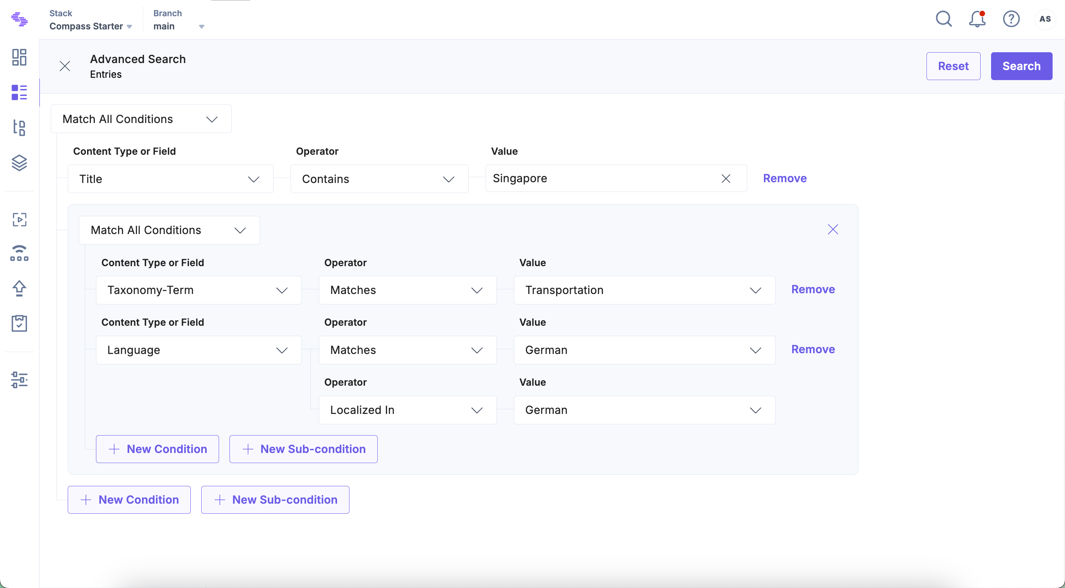Screen dimensions: 1065x588
Task: Expand the nested Match All Conditions dropdown
Action: (170, 230)
